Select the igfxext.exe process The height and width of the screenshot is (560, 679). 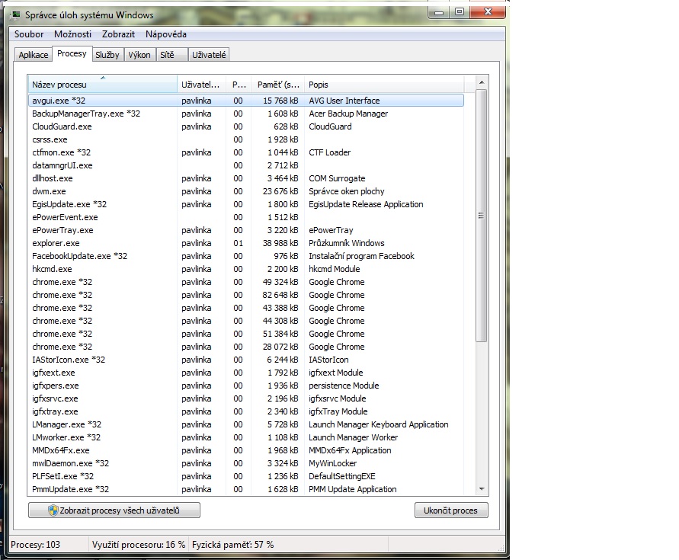click(x=246, y=373)
